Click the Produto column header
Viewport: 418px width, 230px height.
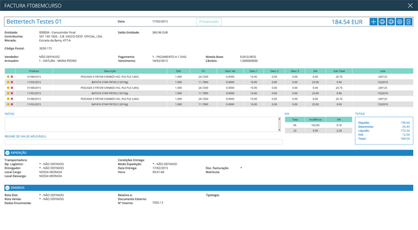34,70
